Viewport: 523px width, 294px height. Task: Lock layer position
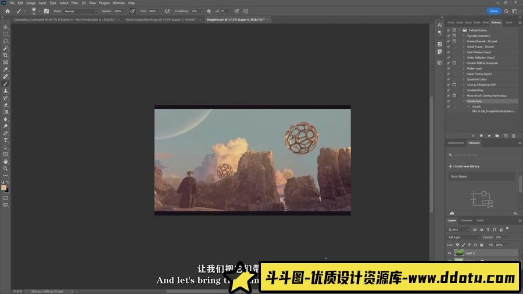470,245
